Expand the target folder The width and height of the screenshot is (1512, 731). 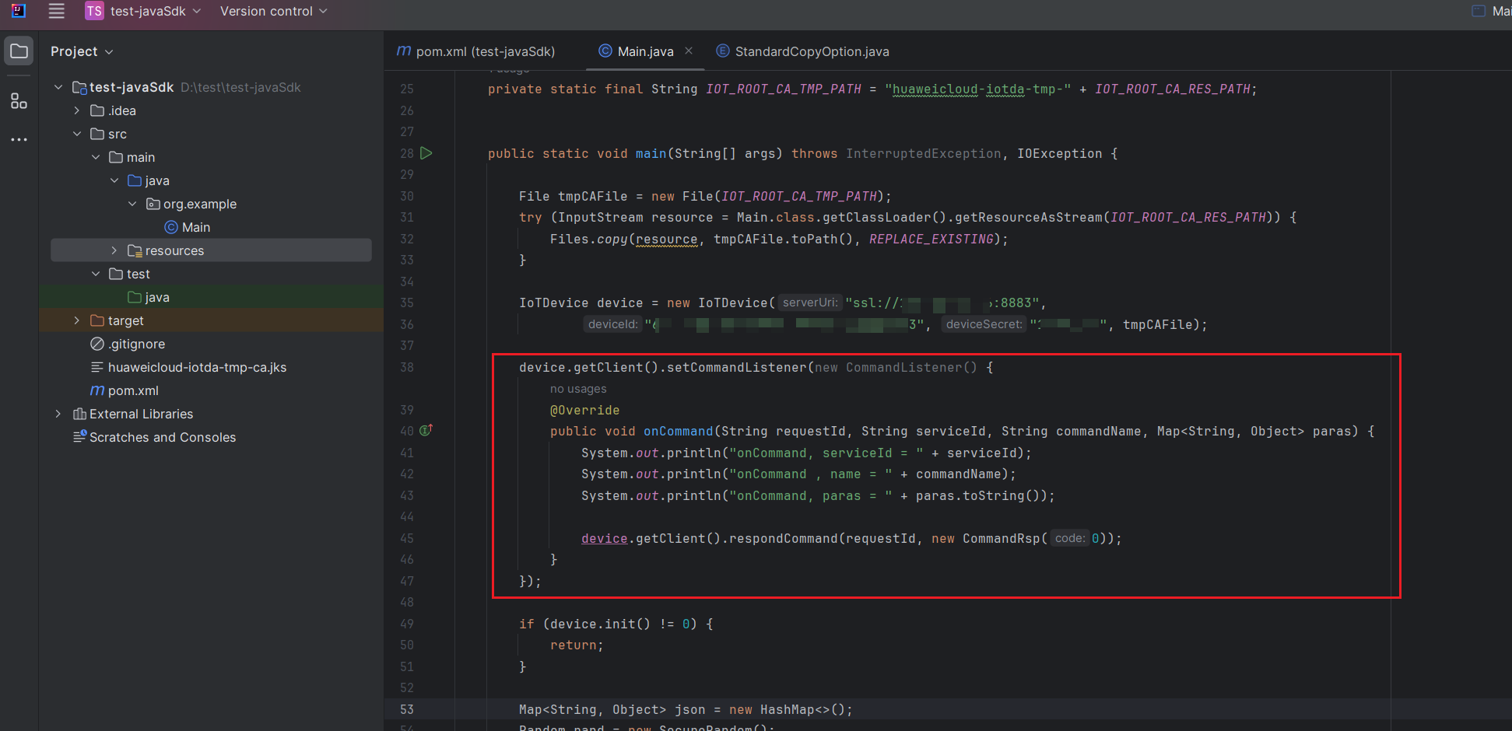point(76,320)
